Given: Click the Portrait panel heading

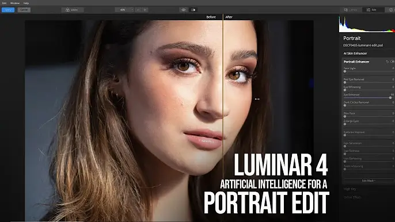Looking at the screenshot, I should [352, 39].
